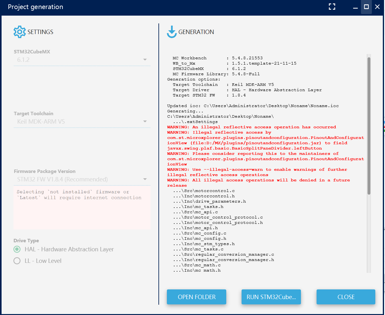Click the '...\Inc\mc_config.h' log entry
The image size is (385, 315).
(199, 239)
